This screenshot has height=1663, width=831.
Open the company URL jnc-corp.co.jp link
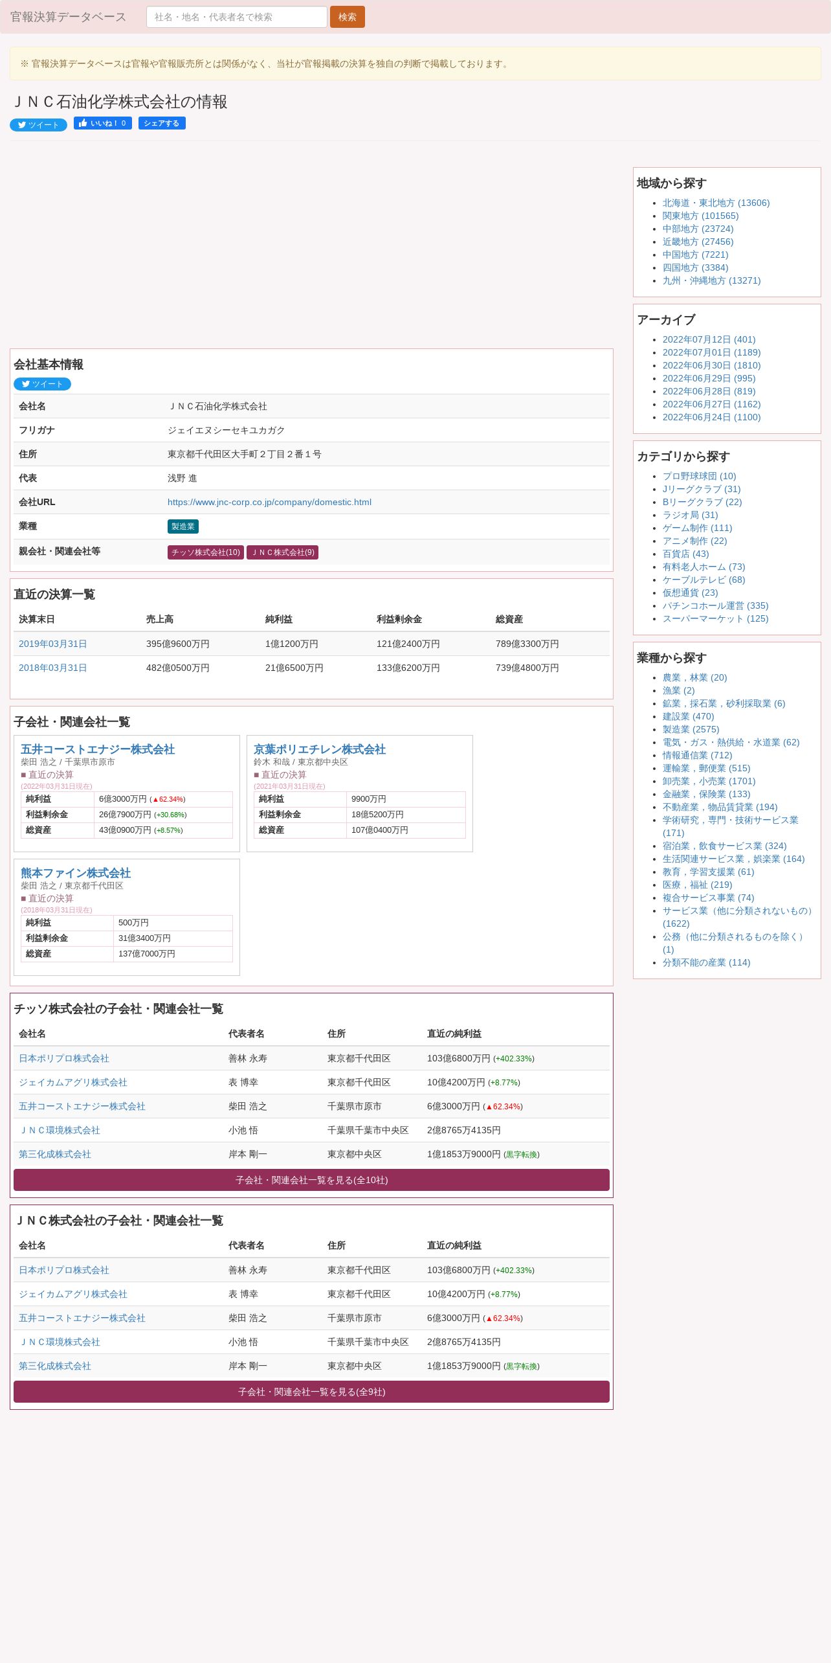coord(269,502)
